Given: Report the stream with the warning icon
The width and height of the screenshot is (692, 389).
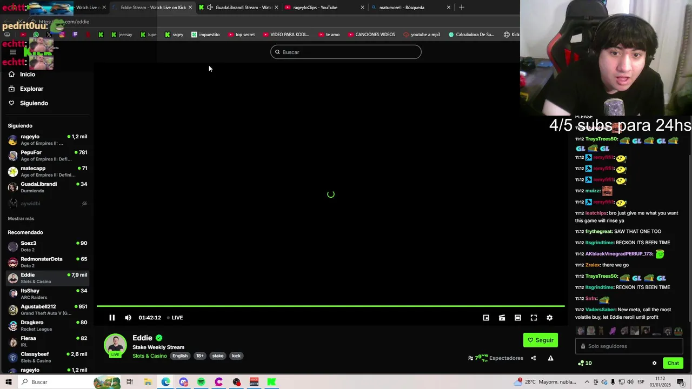Looking at the screenshot, I should point(550,358).
